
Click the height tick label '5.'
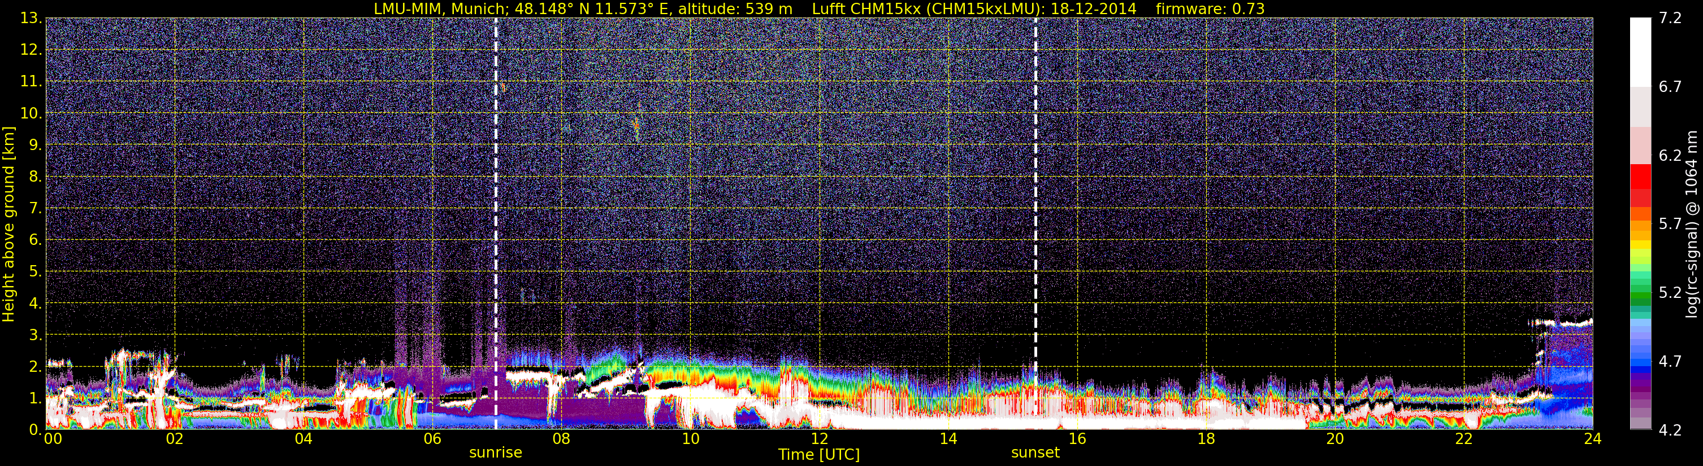point(35,272)
